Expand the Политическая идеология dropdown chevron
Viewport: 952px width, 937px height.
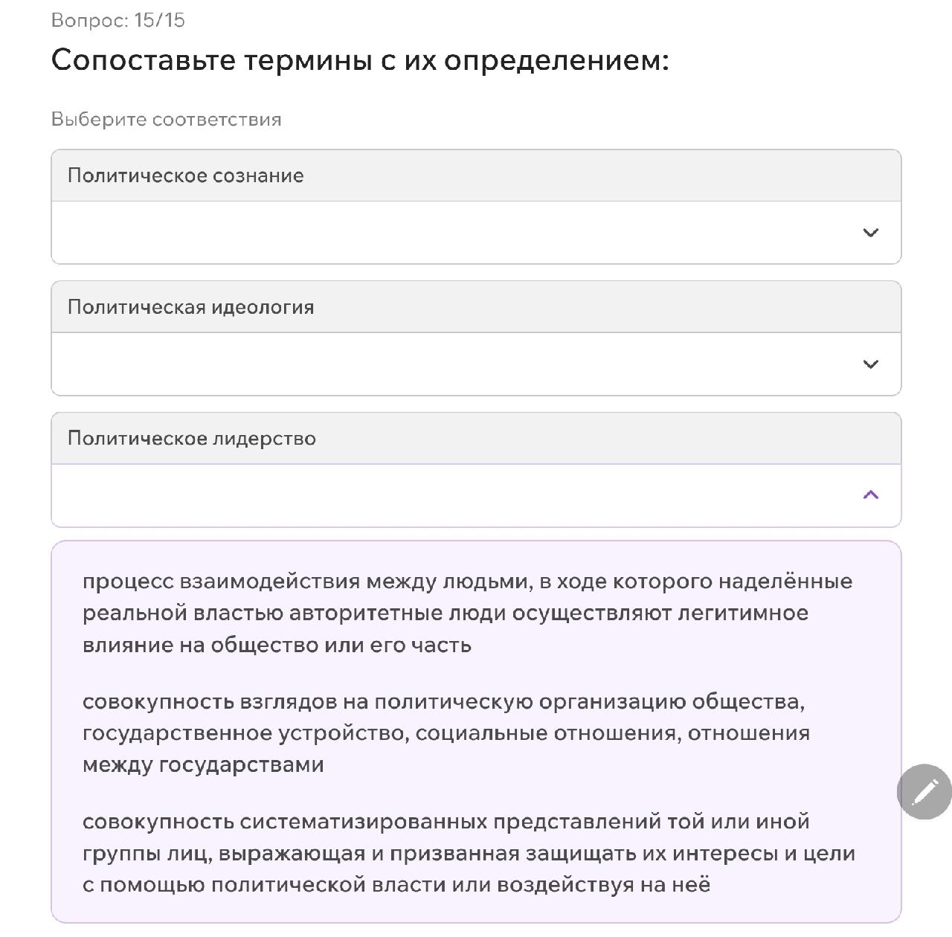point(870,364)
